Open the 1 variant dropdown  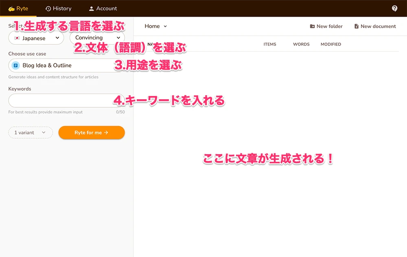tap(31, 133)
